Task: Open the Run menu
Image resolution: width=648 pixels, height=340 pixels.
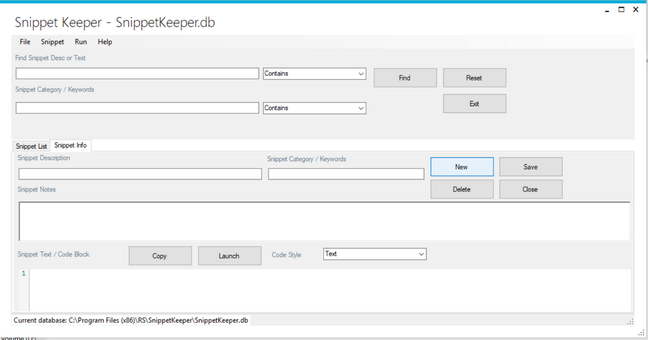Action: [x=80, y=41]
